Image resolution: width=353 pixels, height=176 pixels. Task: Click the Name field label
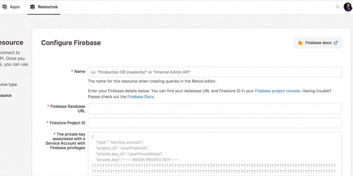coord(79,72)
